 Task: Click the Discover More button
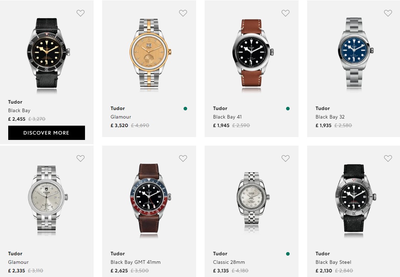(x=46, y=133)
